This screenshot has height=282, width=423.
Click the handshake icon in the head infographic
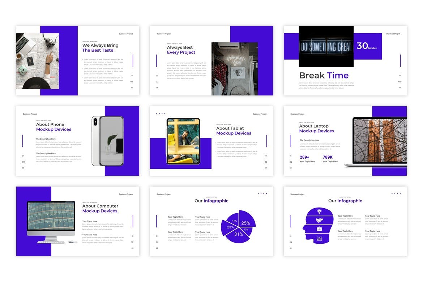point(320,220)
